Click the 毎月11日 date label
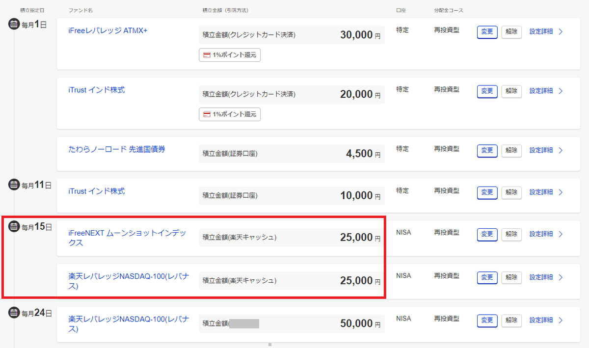589x348 pixels. coord(36,185)
